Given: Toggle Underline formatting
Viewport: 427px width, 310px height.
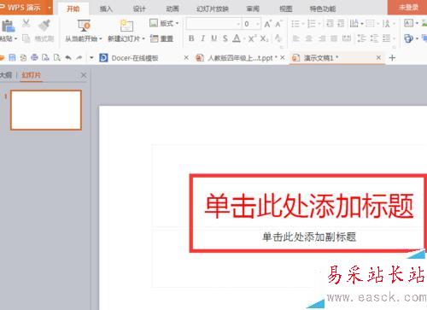Looking at the screenshot, I should point(214,38).
